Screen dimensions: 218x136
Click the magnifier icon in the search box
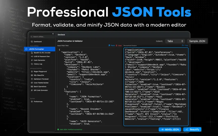[x=32, y=37]
